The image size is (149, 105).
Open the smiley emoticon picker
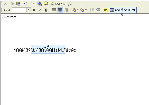(x=46, y=4)
